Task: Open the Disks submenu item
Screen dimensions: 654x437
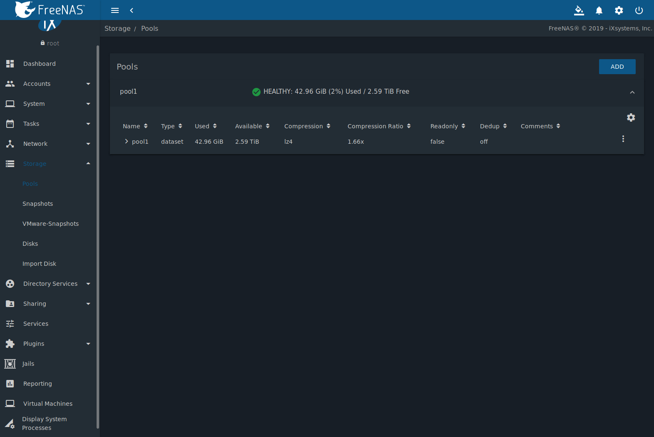Action: (30, 244)
